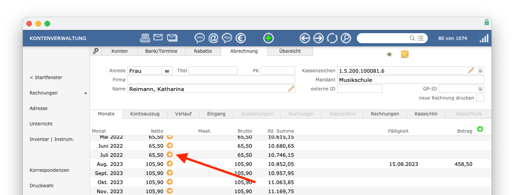Select the Monate sub-tab
Viewport: 517px width, 195px height.
106,114
